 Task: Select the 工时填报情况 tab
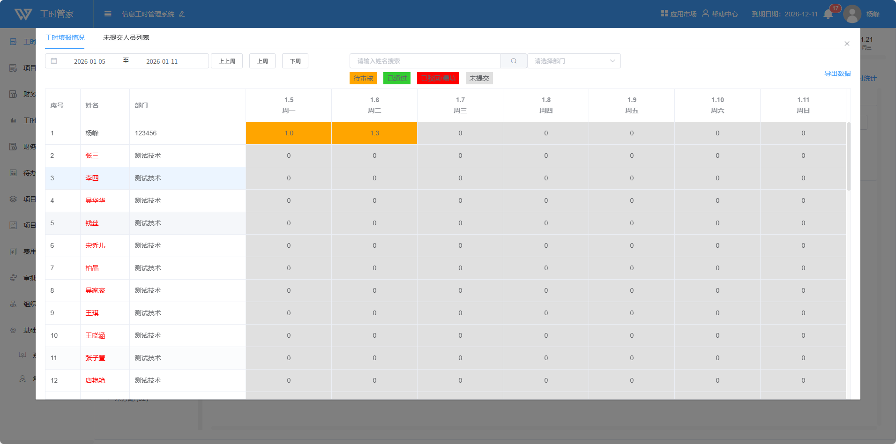pyautogui.click(x=65, y=37)
